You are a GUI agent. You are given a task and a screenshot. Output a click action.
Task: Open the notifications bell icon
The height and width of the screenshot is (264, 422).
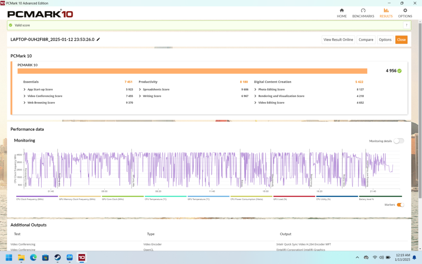click(415, 257)
